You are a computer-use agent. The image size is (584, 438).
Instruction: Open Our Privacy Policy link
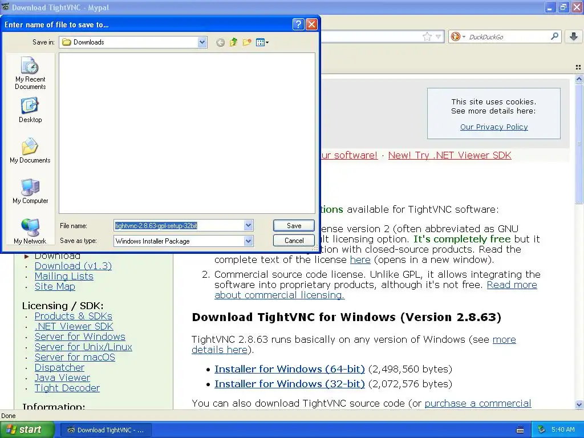point(494,127)
